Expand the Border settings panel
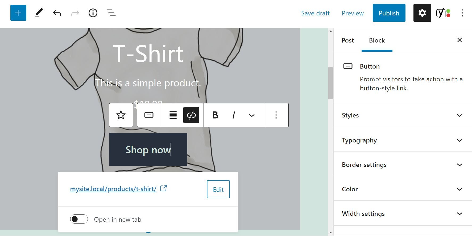This screenshot has height=236, width=472. (x=402, y=165)
